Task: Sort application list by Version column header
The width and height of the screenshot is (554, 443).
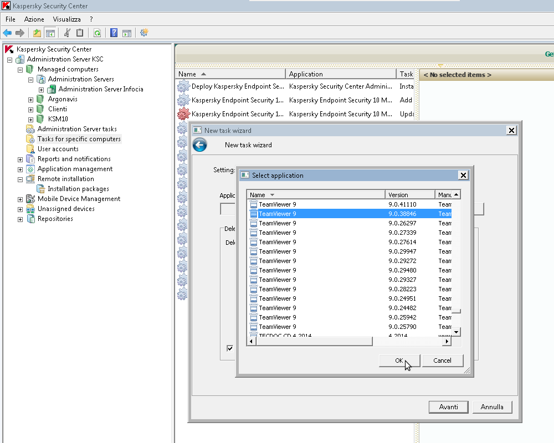Action: tap(410, 195)
